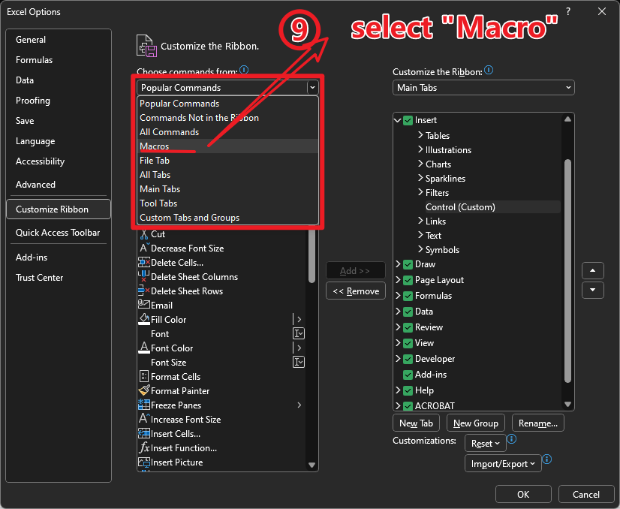Image resolution: width=620 pixels, height=509 pixels.
Task: Click the New Group button
Action: tap(476, 423)
